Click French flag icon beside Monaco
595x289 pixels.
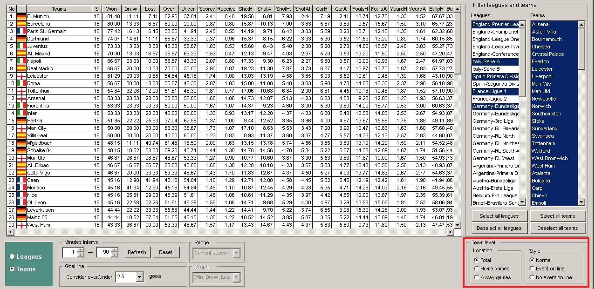pos(21,188)
